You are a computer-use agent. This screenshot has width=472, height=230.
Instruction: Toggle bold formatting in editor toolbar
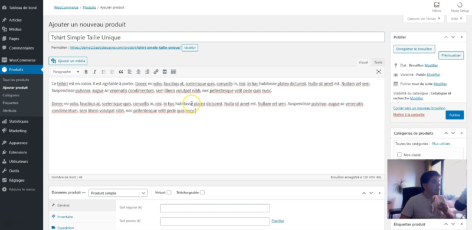click(x=86, y=72)
